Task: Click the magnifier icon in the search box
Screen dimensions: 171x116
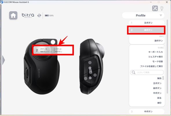Action: click(133, 72)
